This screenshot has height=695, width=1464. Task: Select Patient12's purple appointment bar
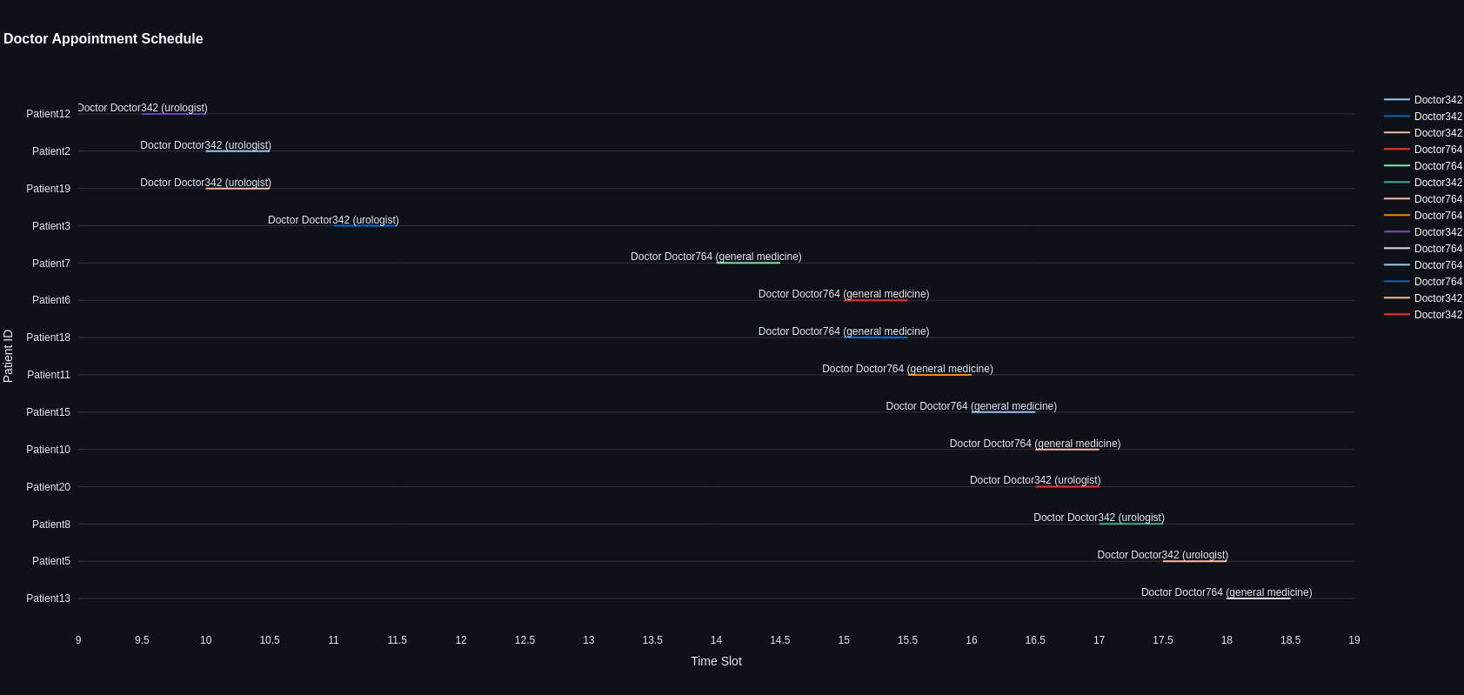pyautogui.click(x=174, y=114)
